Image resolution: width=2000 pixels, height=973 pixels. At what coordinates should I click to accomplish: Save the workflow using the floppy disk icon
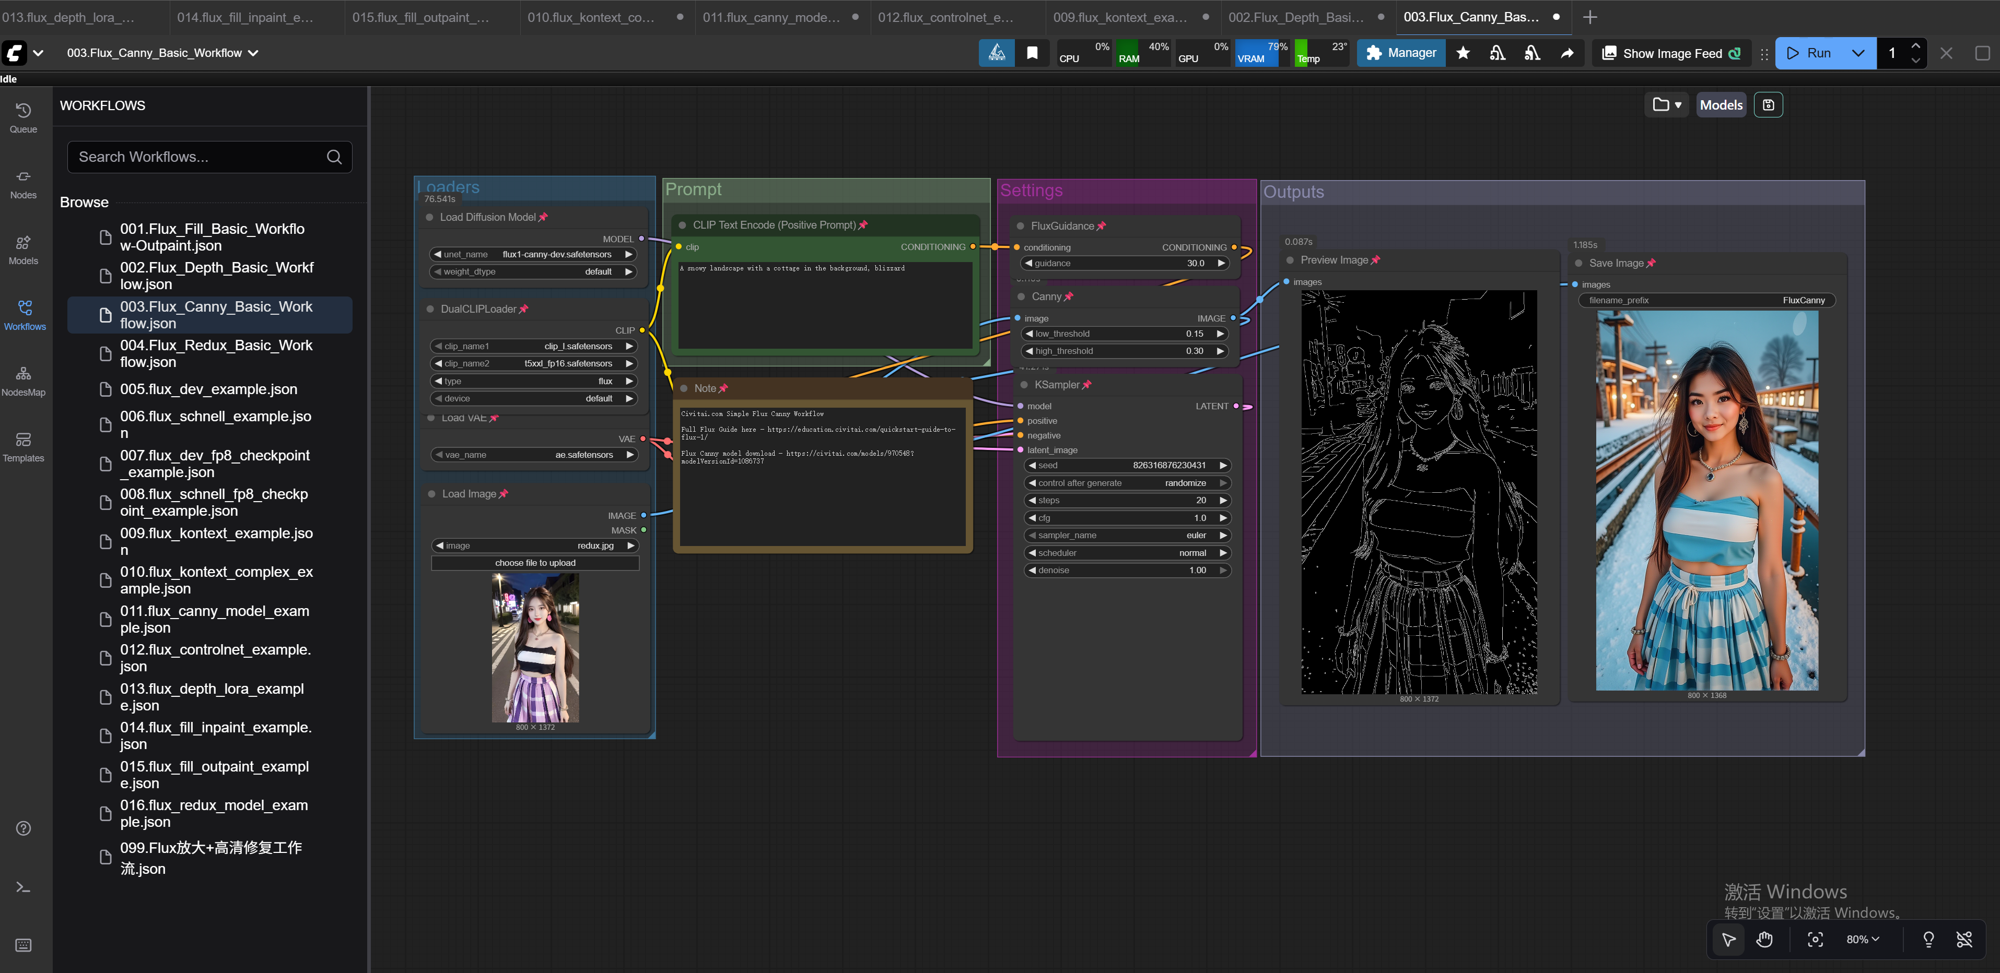(x=1768, y=105)
